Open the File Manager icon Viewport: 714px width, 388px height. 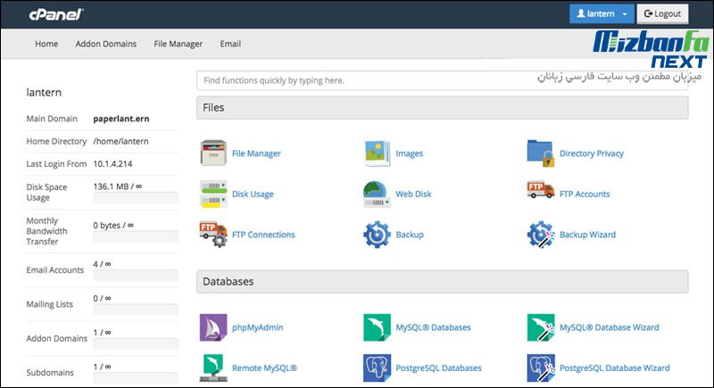214,153
